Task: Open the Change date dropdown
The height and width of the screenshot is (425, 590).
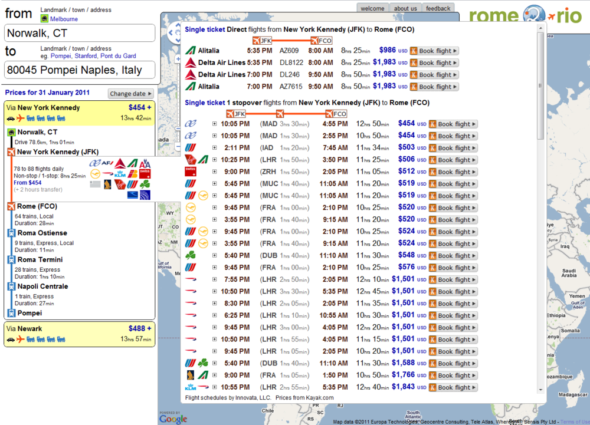Action: 130,94
